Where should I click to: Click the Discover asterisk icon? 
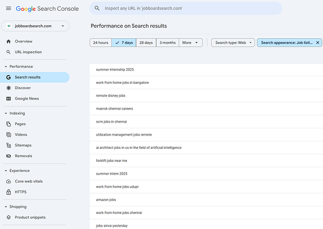tap(9, 88)
